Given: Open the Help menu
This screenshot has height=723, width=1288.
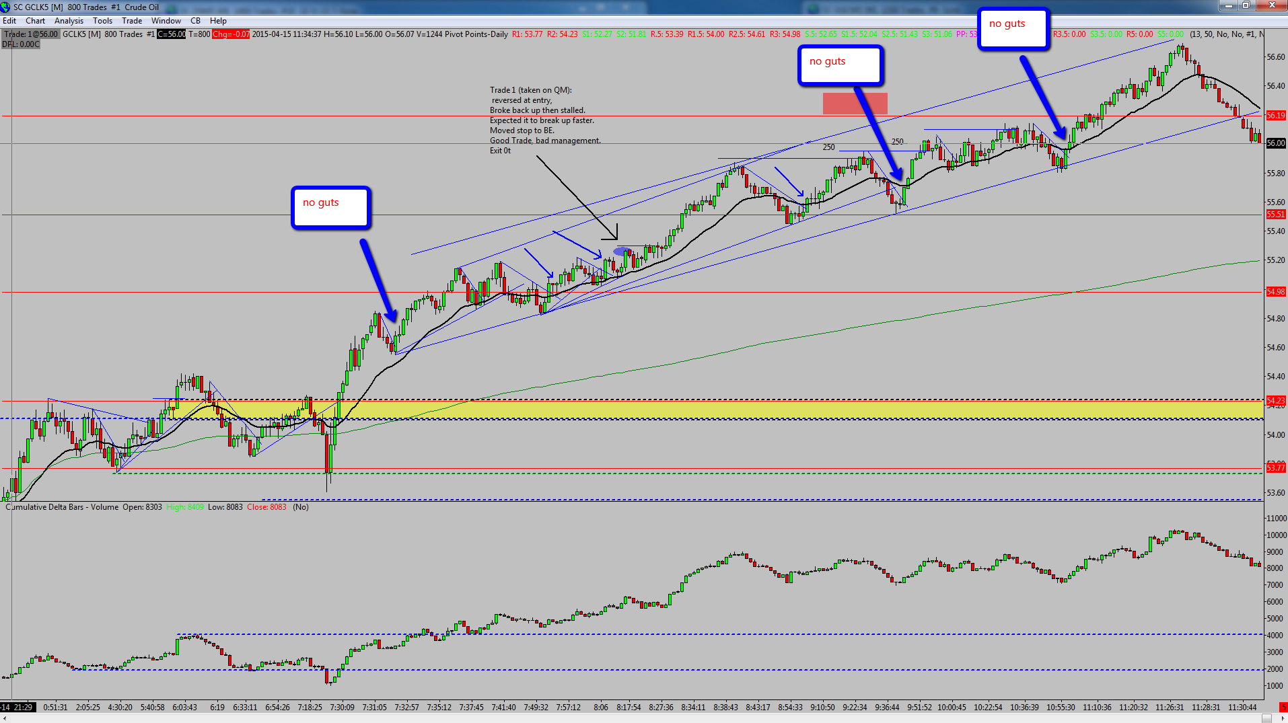Looking at the screenshot, I should point(218,21).
